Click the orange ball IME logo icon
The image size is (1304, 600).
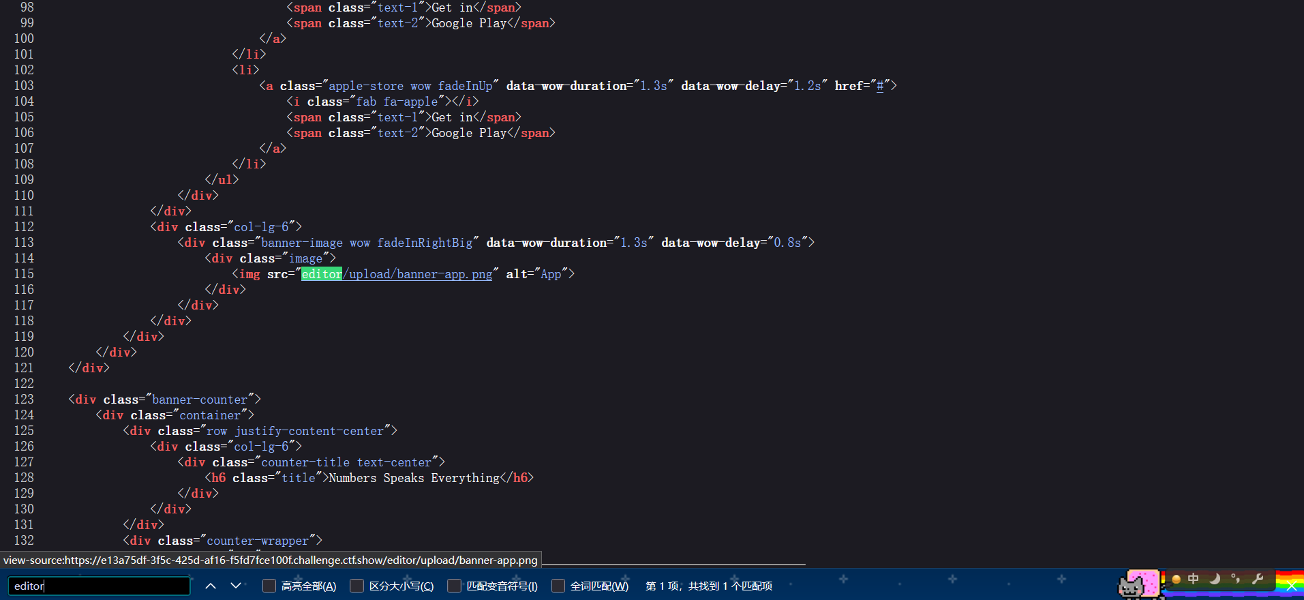tap(1176, 580)
